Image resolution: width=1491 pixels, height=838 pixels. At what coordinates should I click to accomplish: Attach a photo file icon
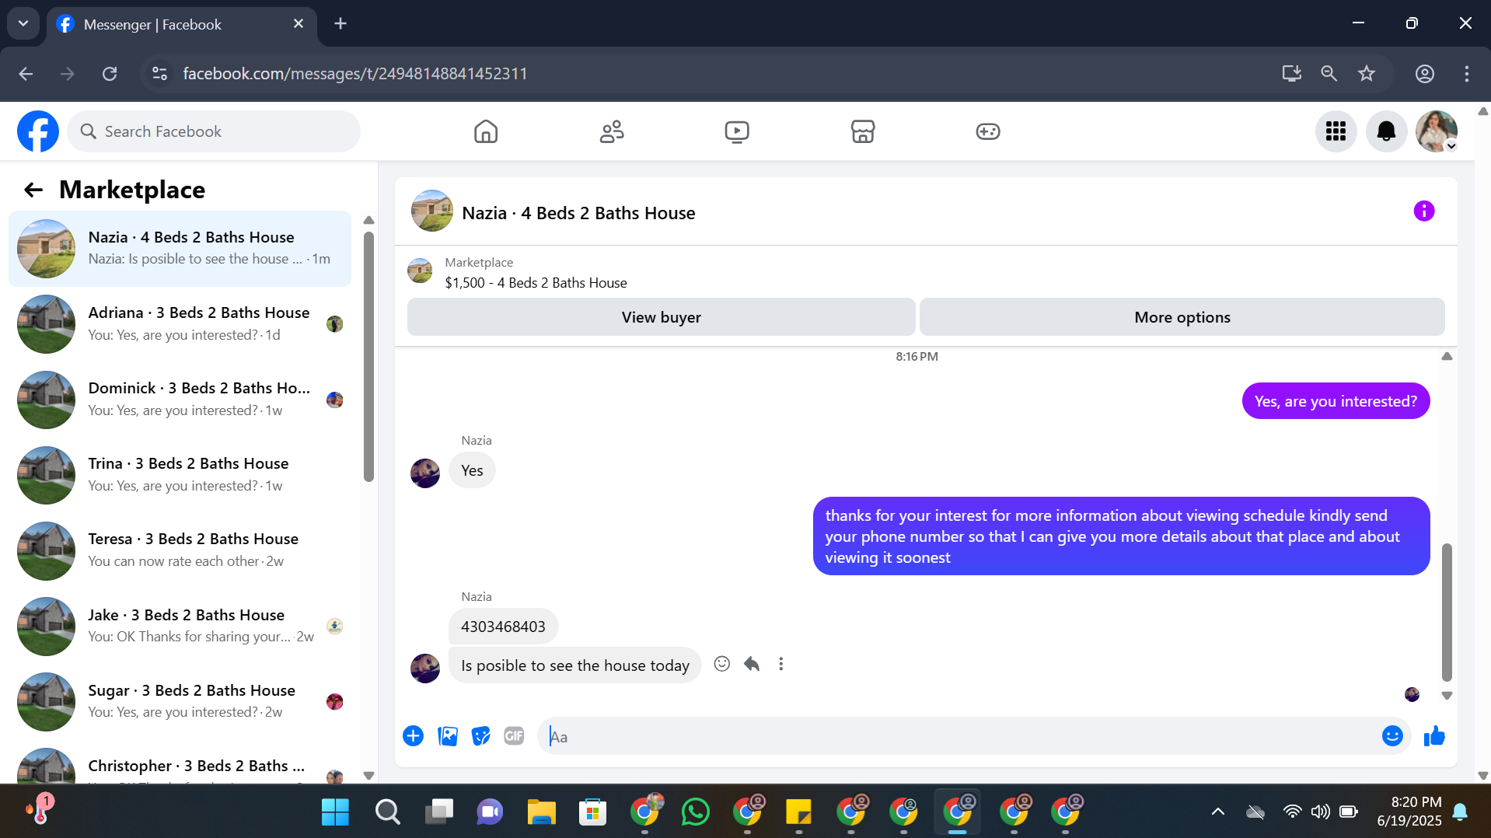pos(448,736)
